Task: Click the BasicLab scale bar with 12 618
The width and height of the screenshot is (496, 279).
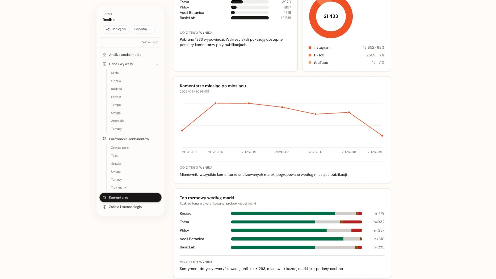Action: (250, 18)
